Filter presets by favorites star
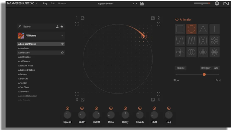 pyautogui.click(x=62, y=27)
